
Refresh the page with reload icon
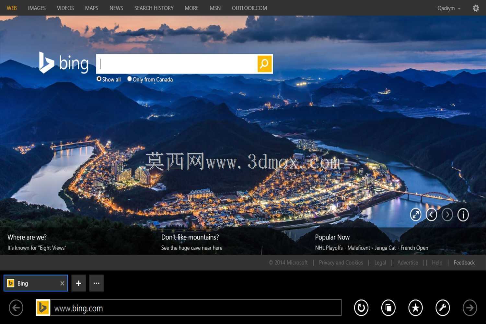(361, 307)
